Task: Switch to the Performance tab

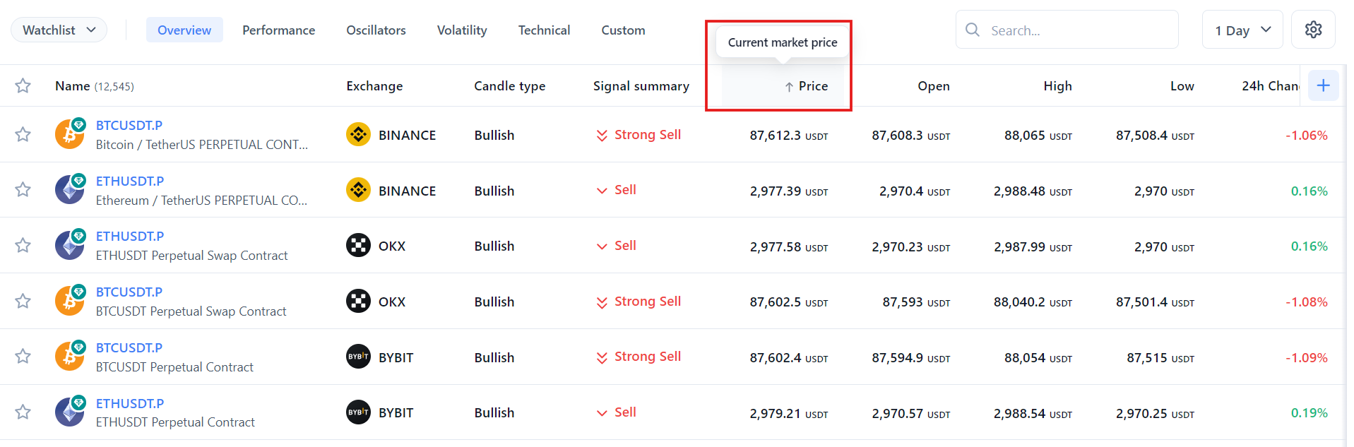Action: (278, 30)
